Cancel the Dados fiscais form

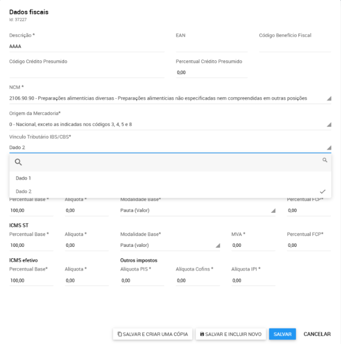pyautogui.click(x=317, y=334)
